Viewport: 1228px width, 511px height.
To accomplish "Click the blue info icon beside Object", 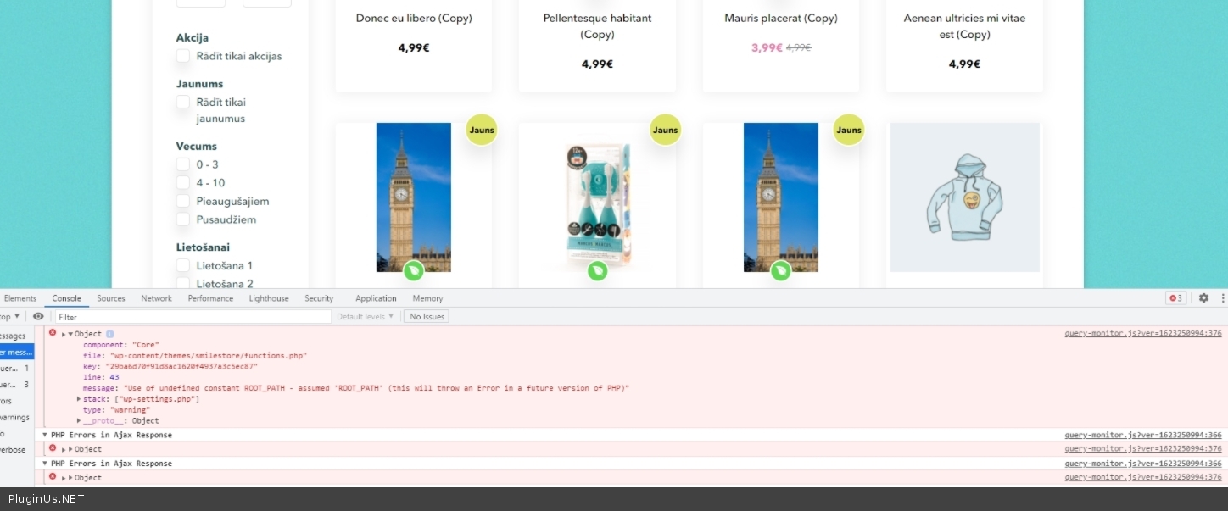I will [109, 334].
